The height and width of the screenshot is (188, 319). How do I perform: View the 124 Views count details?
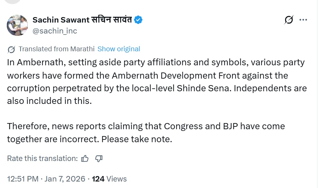(109, 179)
